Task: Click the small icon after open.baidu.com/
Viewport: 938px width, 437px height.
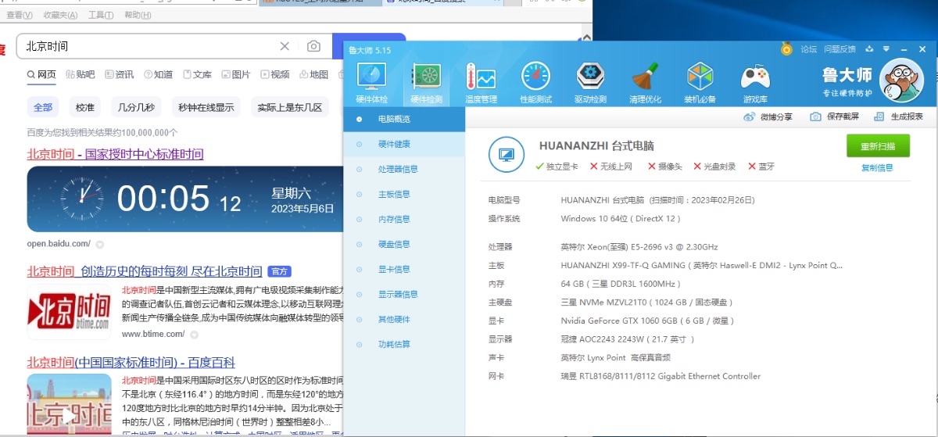Action: (x=98, y=244)
